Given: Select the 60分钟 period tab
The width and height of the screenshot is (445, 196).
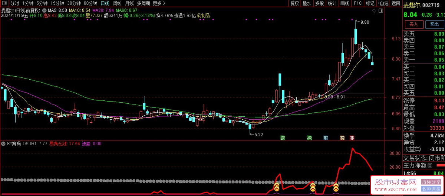Looking at the screenshot, I should [x=90, y=3].
